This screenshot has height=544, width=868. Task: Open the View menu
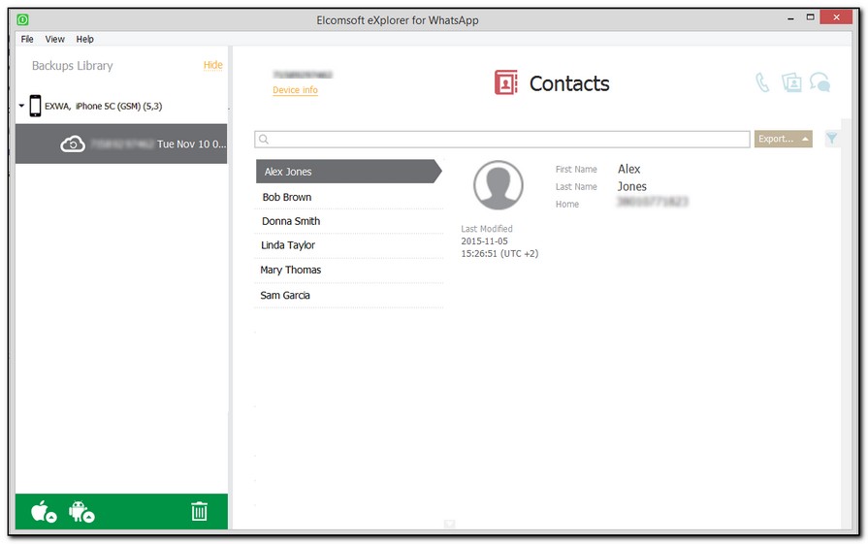click(55, 40)
